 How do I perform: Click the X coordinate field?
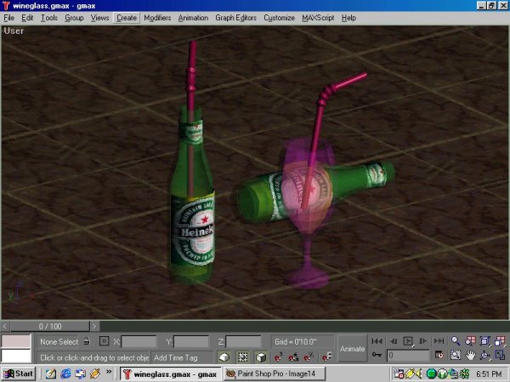coord(139,342)
